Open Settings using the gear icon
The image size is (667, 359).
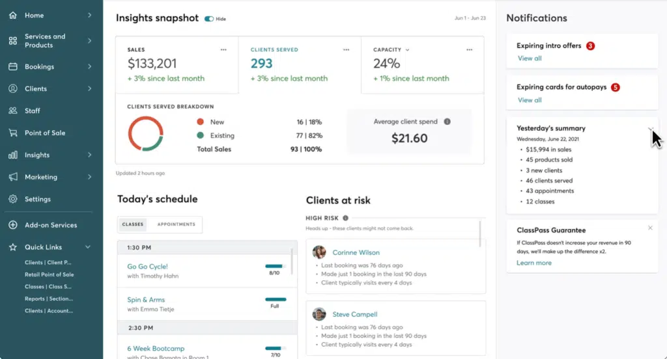(12, 199)
